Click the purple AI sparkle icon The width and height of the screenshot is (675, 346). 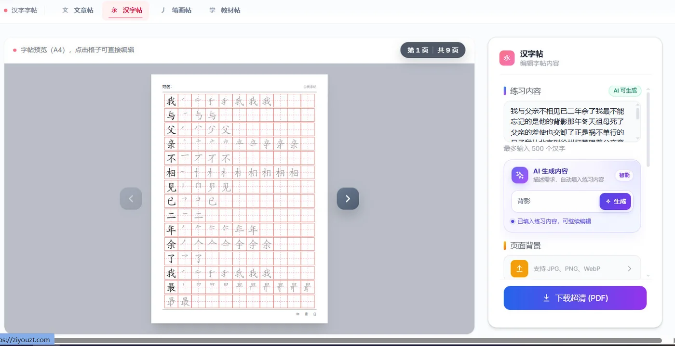pyautogui.click(x=520, y=175)
